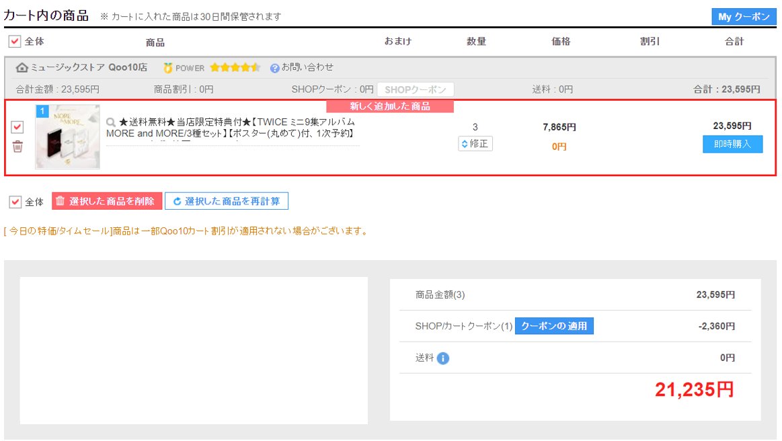Click the 新しく追加した商品 badge
This screenshot has width=782, height=441.
click(390, 106)
